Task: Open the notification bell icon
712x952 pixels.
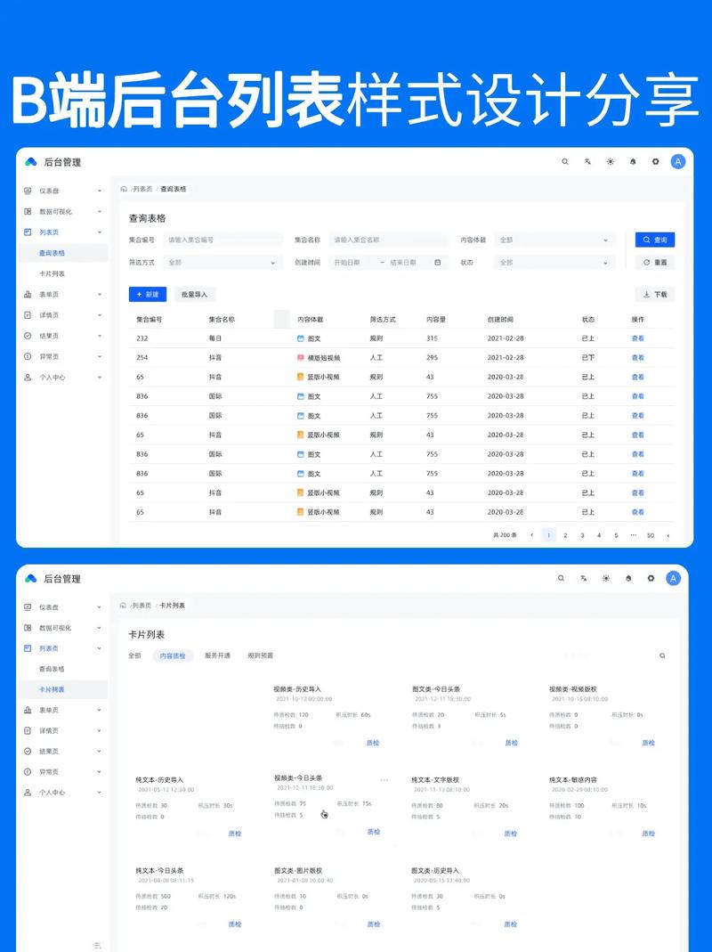Action: tap(632, 162)
